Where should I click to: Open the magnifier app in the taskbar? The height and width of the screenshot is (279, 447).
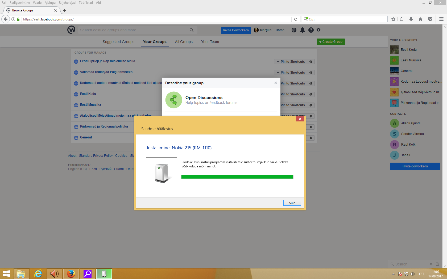pyautogui.click(x=88, y=274)
